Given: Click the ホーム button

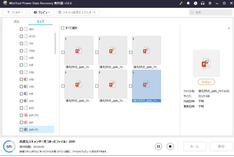Looking at the screenshot, I should click(x=195, y=147).
